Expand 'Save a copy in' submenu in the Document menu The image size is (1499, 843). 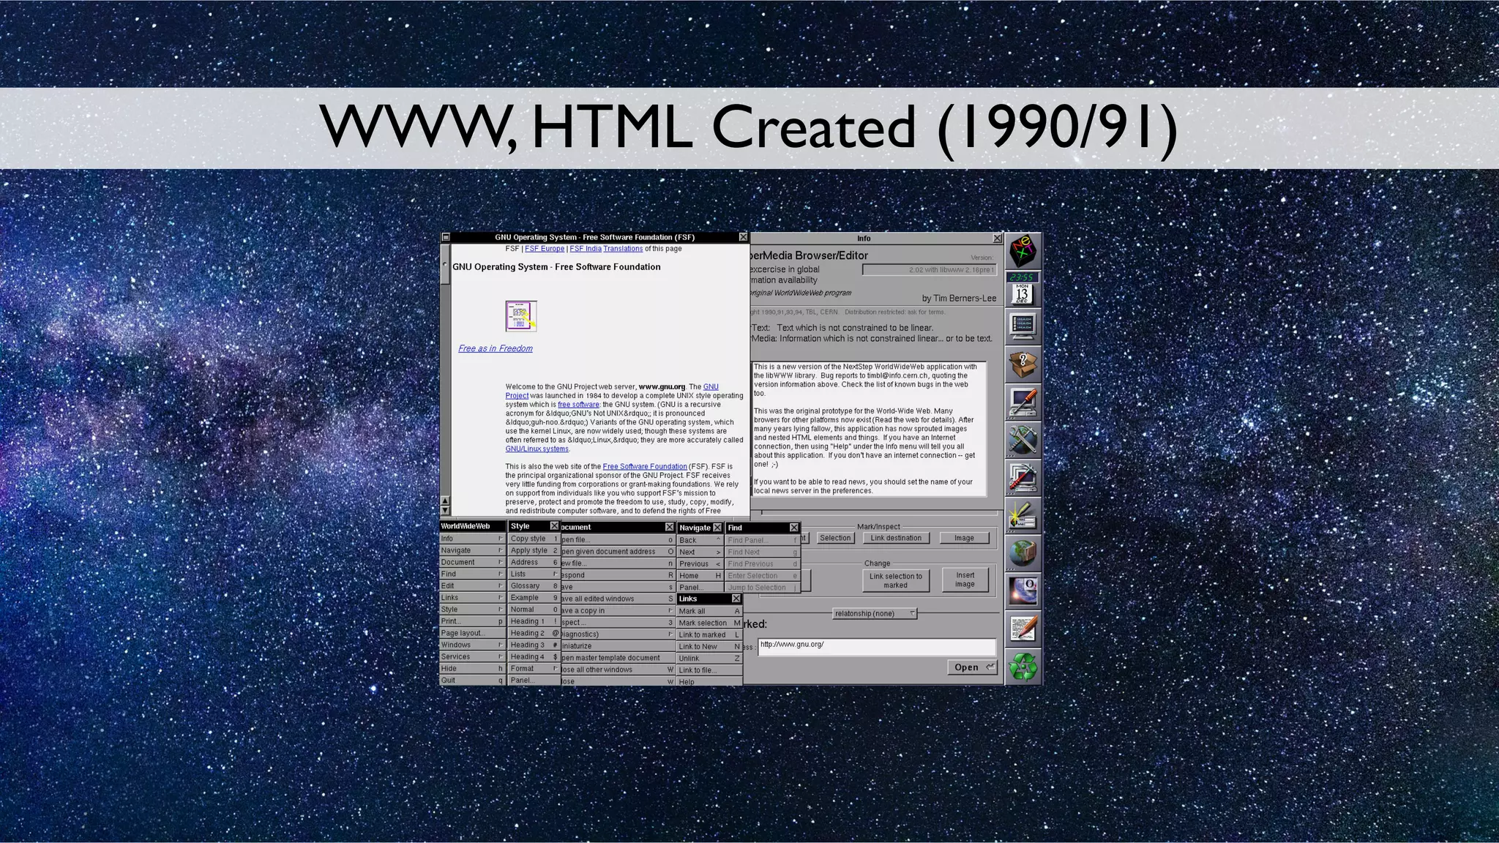pyautogui.click(x=618, y=610)
